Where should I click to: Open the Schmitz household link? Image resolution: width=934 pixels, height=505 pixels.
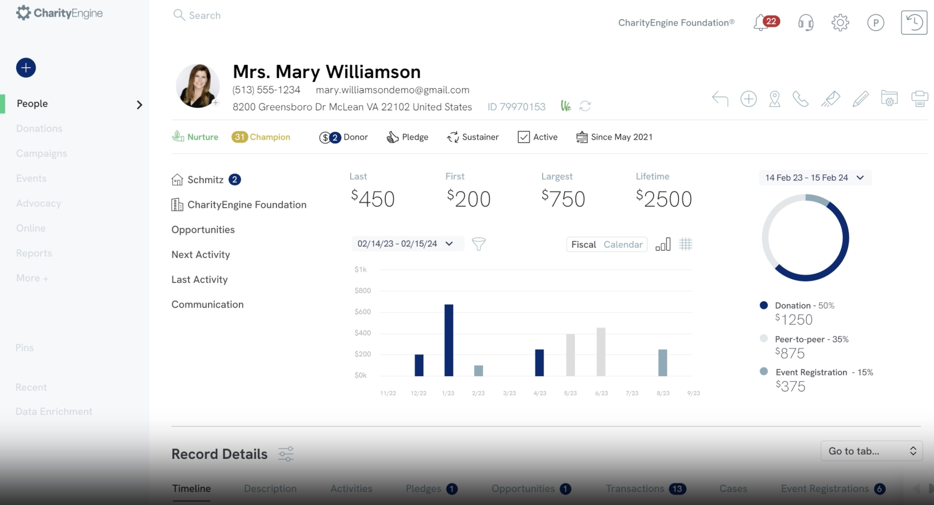[x=205, y=180]
